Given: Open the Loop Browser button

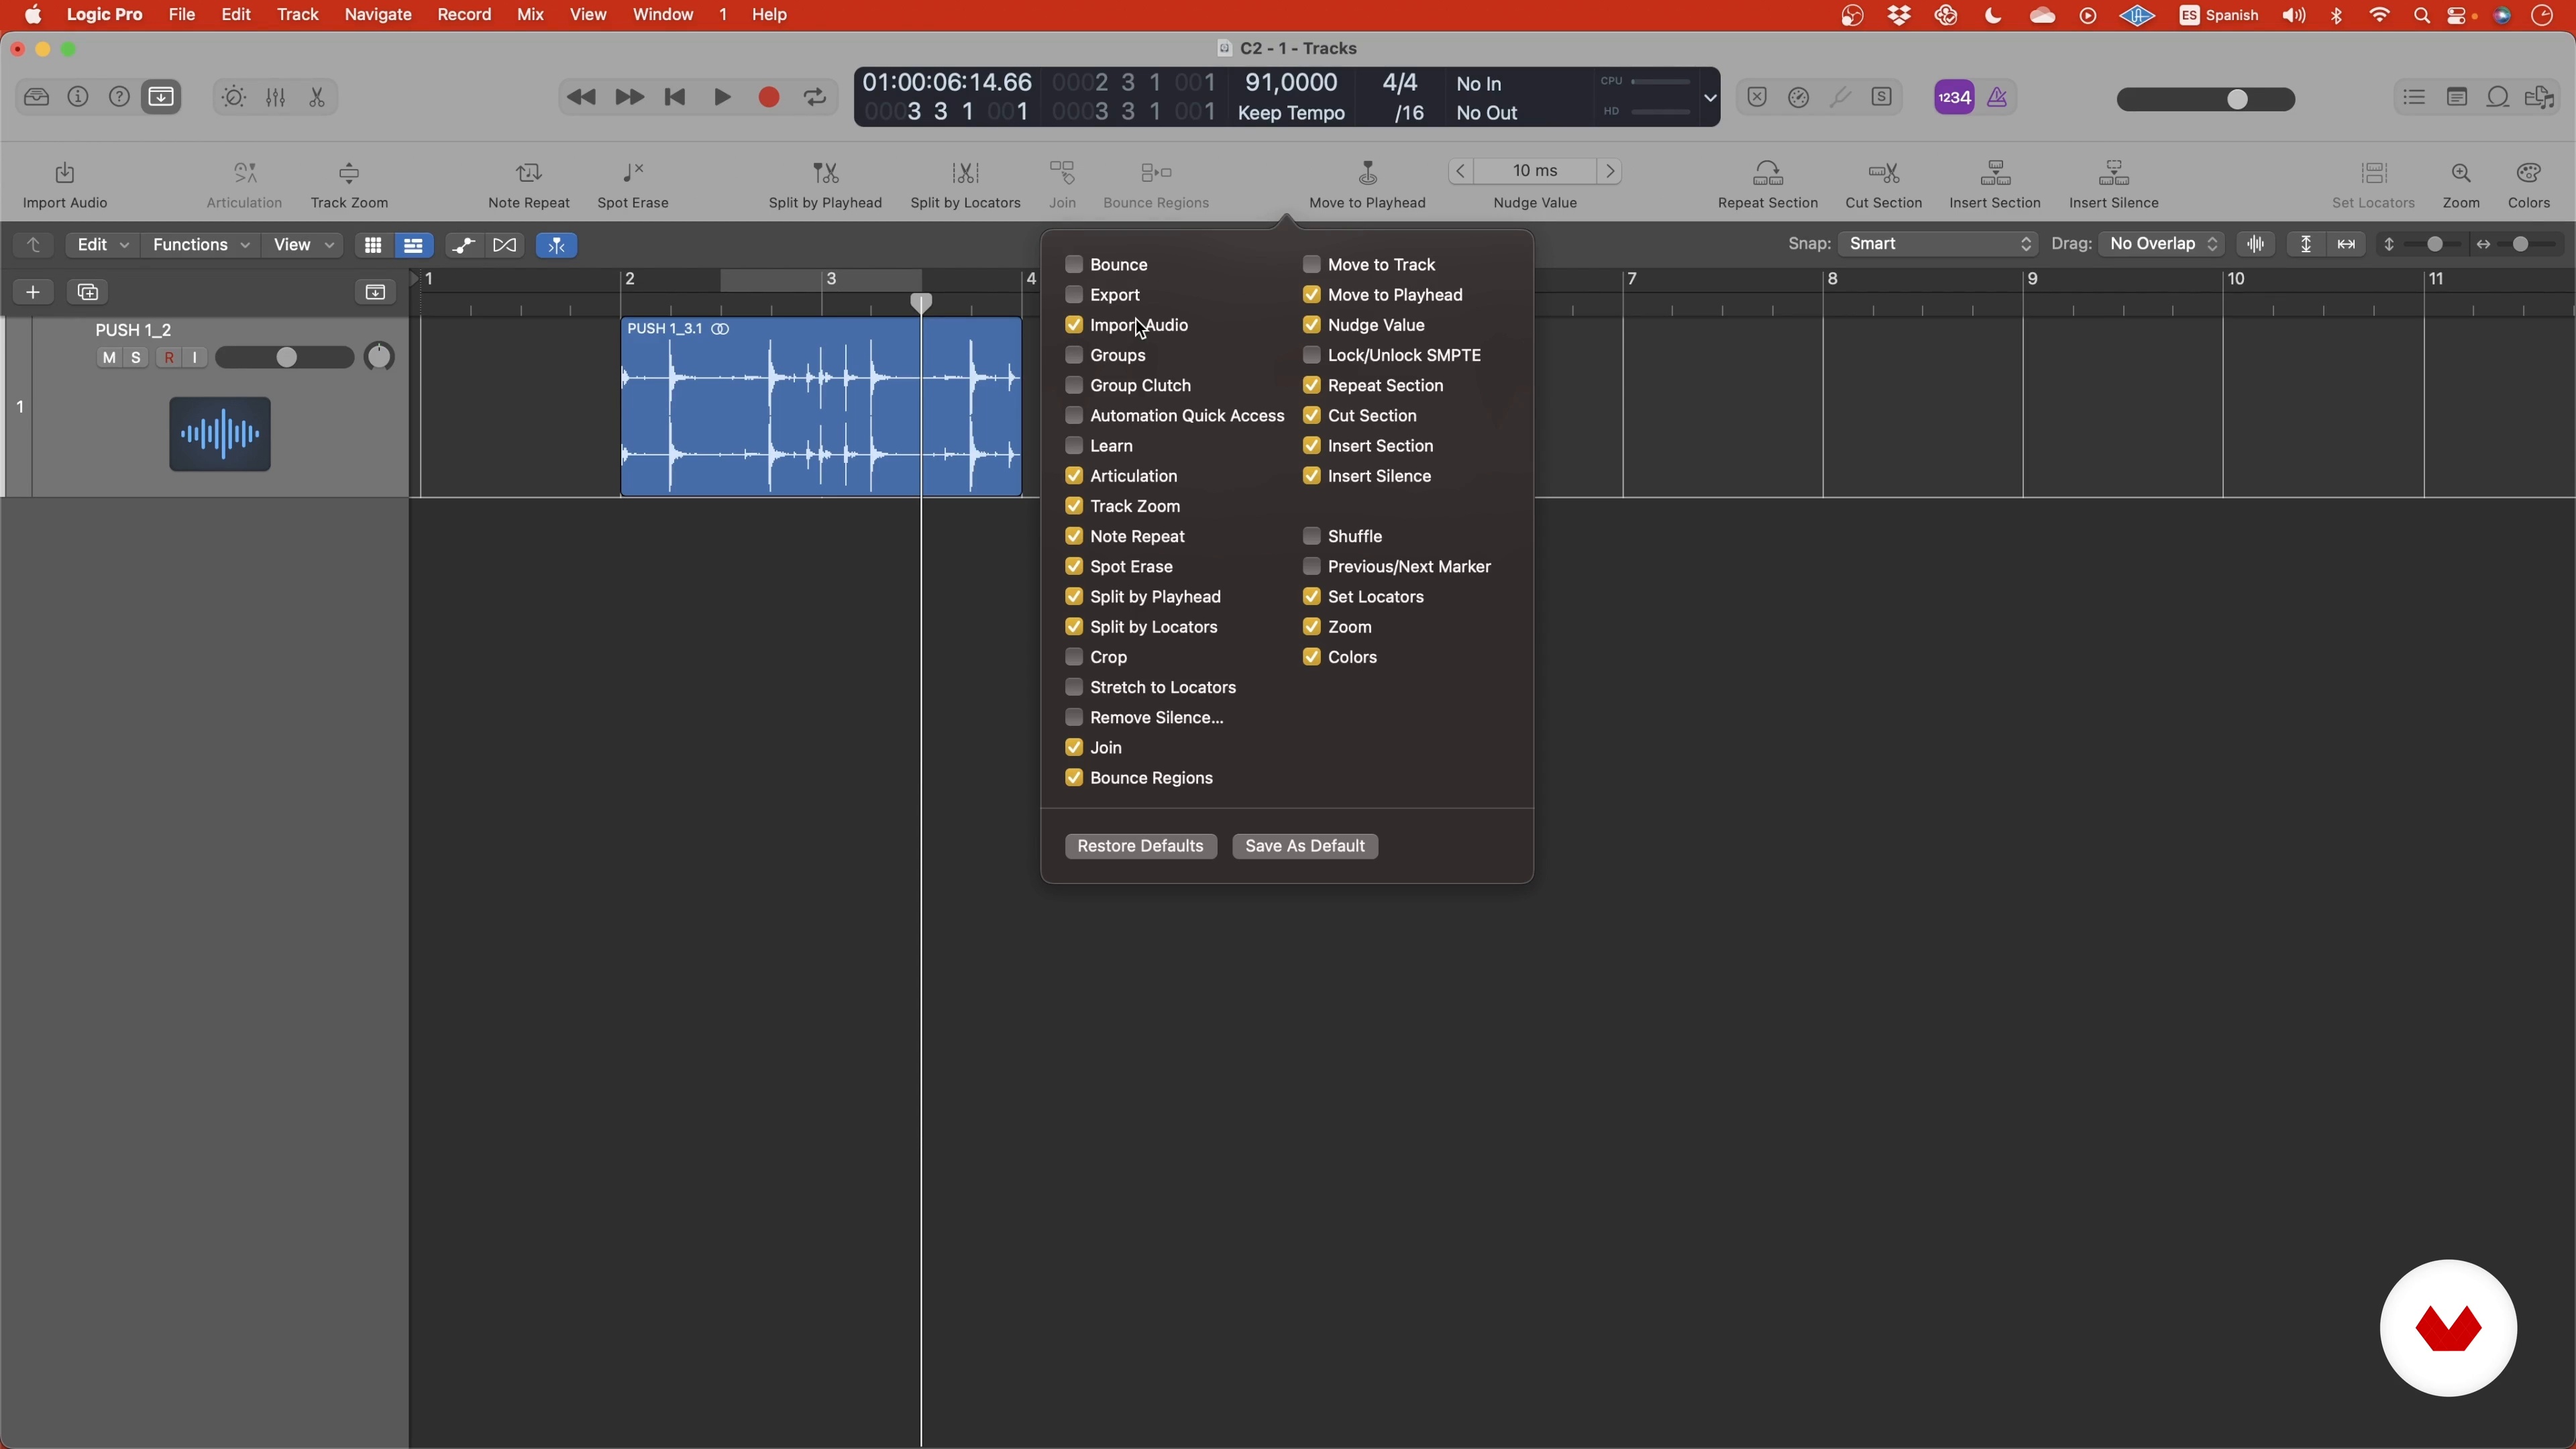Looking at the screenshot, I should coord(2498,97).
